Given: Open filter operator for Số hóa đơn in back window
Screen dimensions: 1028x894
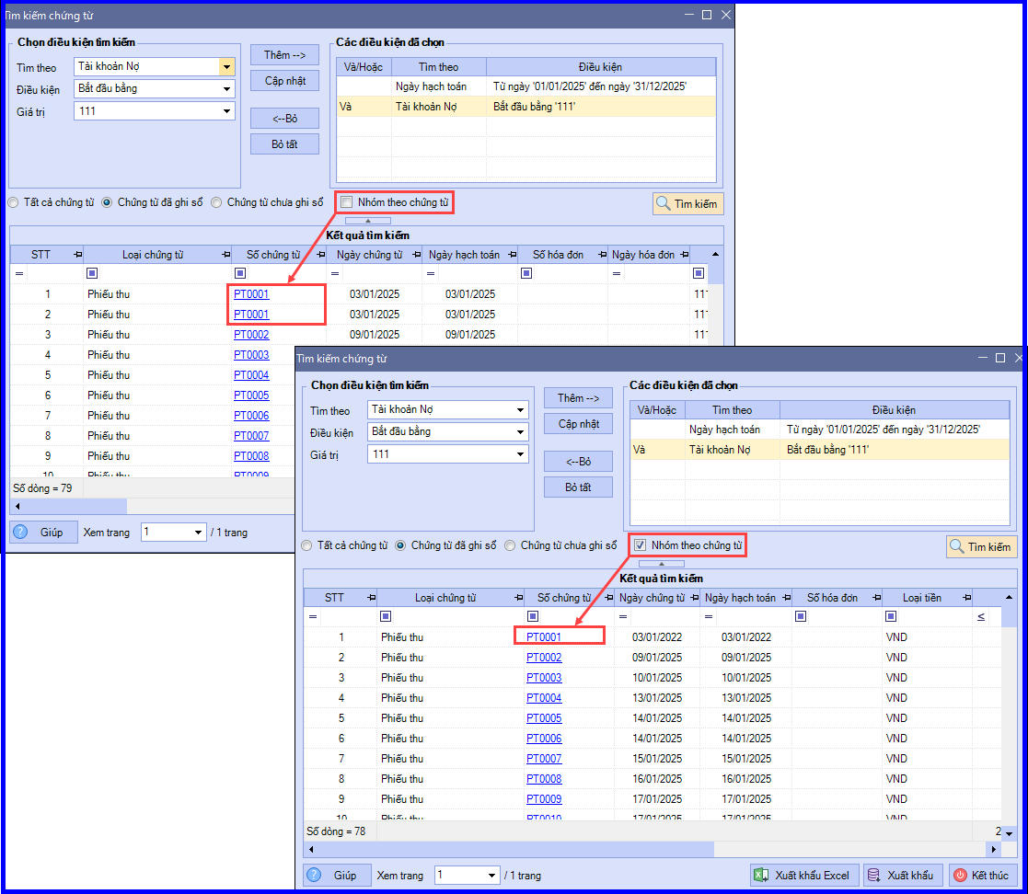Looking at the screenshot, I should 526,273.
